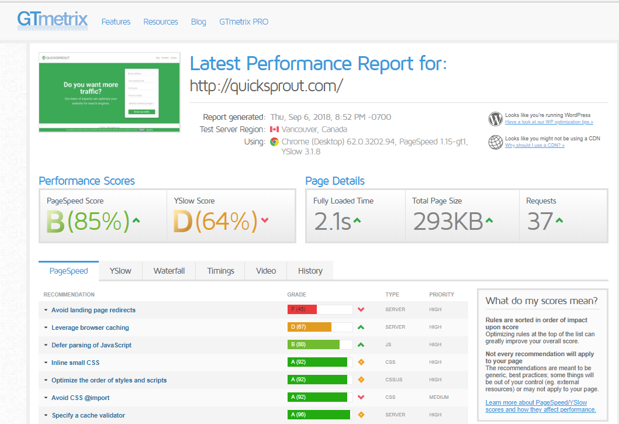Image resolution: width=619 pixels, height=424 pixels.
Task: Click the A (96) grade bar
Action: click(x=320, y=415)
